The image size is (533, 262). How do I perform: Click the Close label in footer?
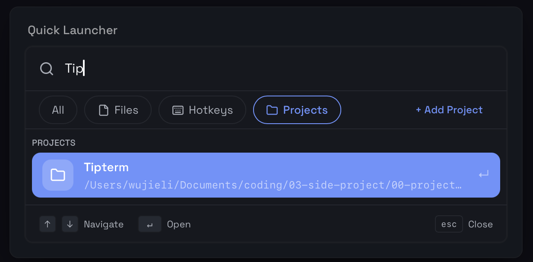pyautogui.click(x=480, y=224)
